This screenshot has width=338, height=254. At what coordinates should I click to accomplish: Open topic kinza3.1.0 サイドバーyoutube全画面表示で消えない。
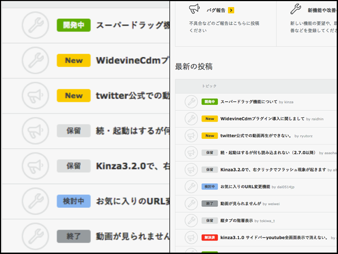(x=274, y=238)
